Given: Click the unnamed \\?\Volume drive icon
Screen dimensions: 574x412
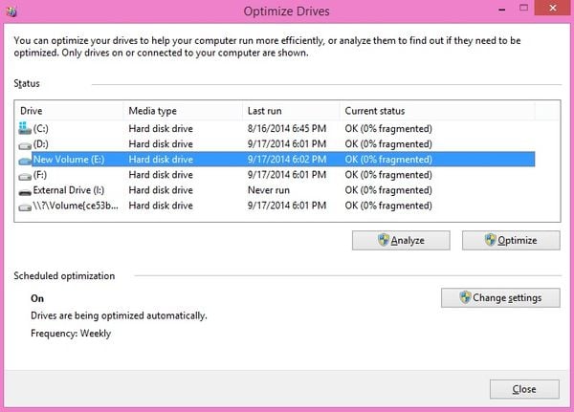Looking at the screenshot, I should pyautogui.click(x=25, y=206).
